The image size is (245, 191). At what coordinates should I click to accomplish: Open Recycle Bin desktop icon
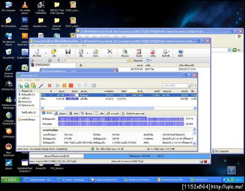click(9, 54)
